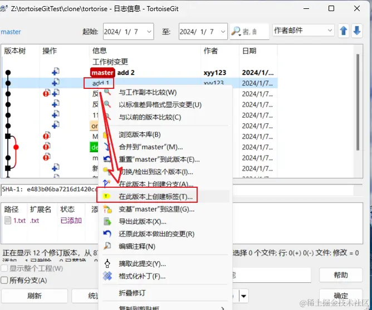Click the 已添加 status text

(x=71, y=221)
